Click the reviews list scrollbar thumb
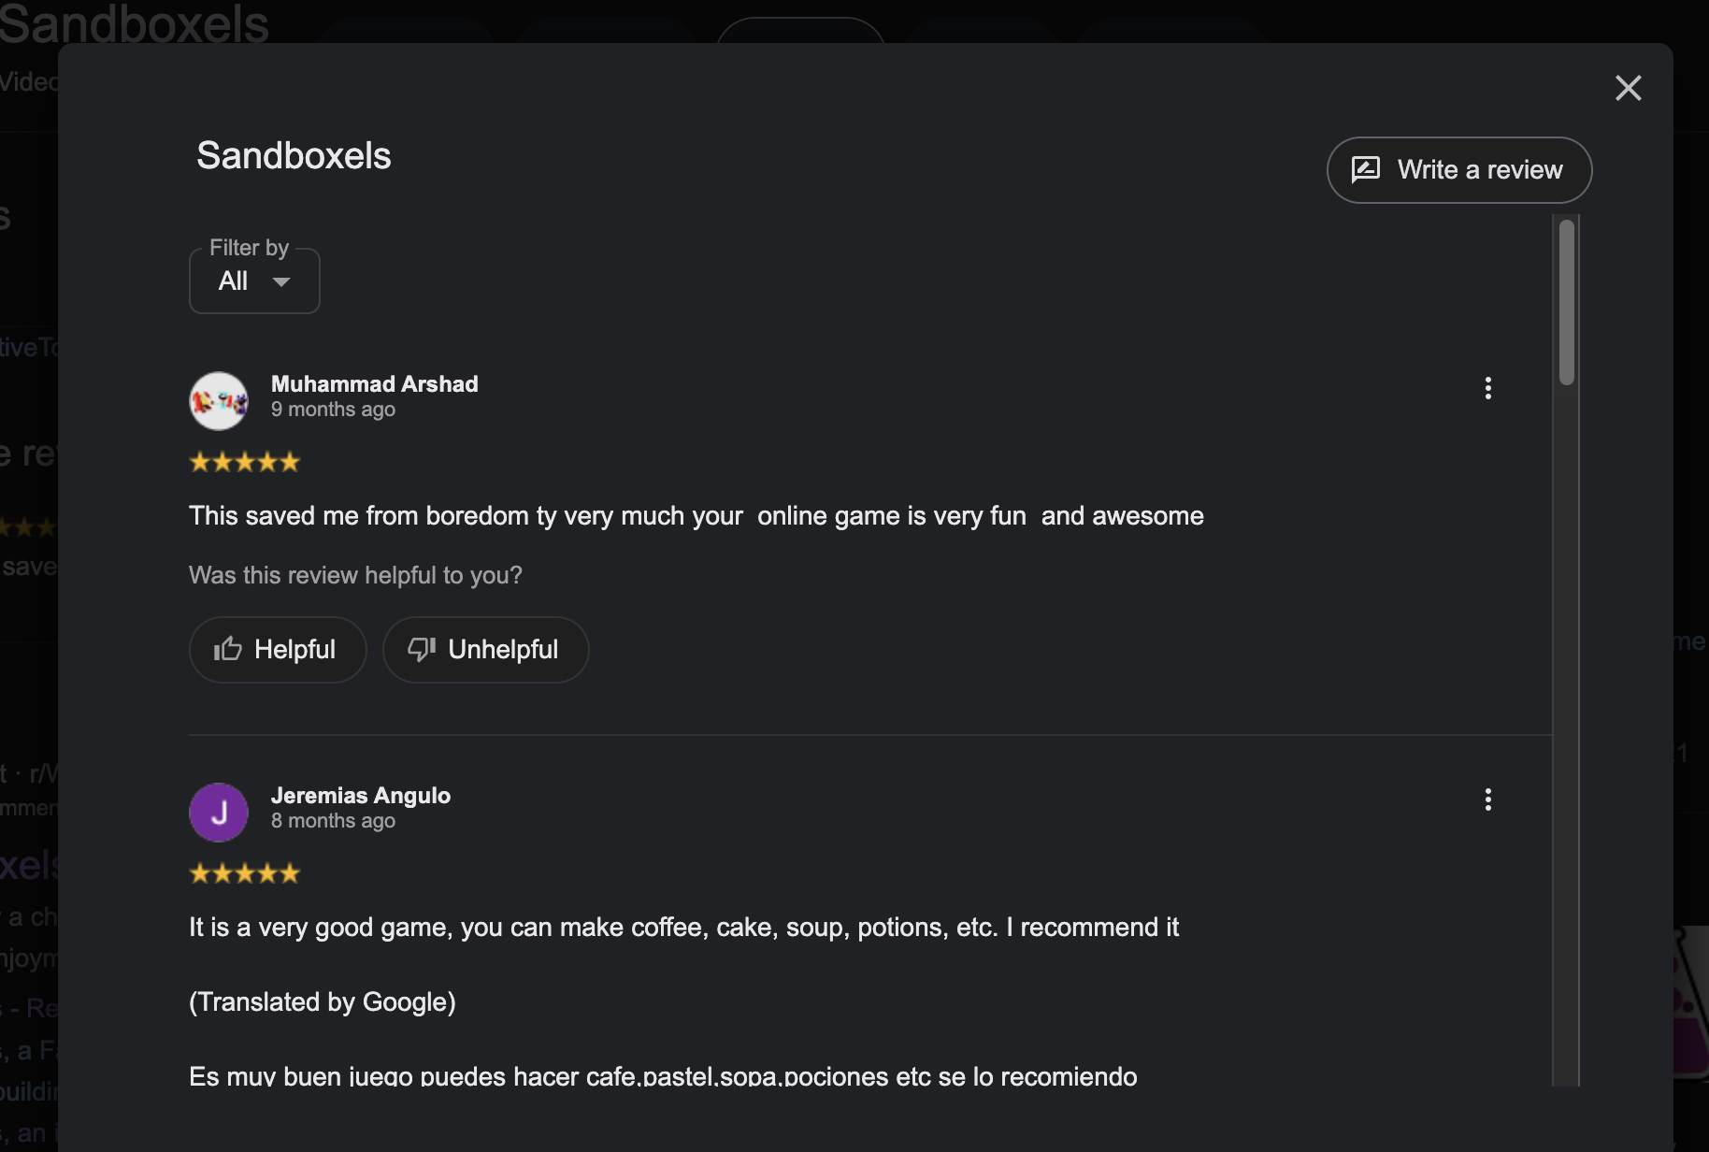1709x1152 pixels. (1567, 301)
